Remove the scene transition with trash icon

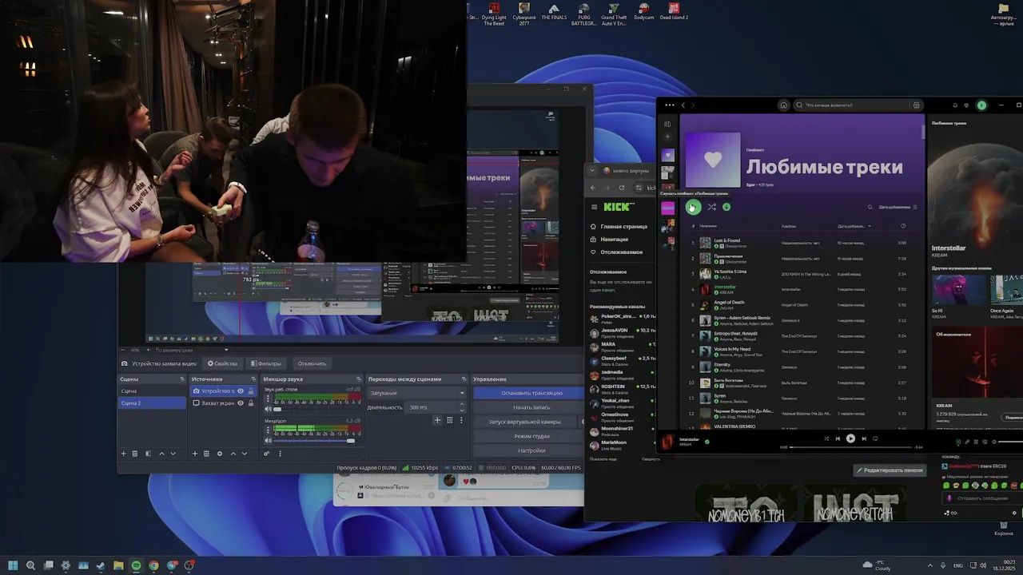click(449, 420)
